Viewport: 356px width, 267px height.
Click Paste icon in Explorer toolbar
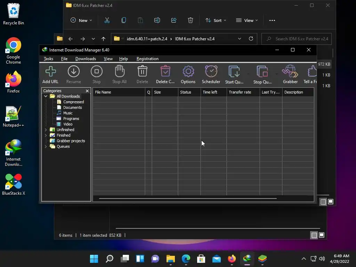pyautogui.click(x=140, y=21)
